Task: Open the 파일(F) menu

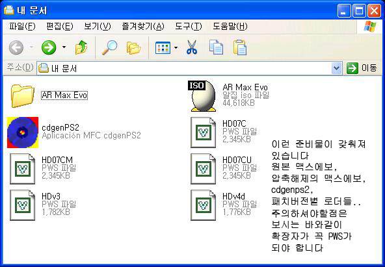Action: [22, 26]
